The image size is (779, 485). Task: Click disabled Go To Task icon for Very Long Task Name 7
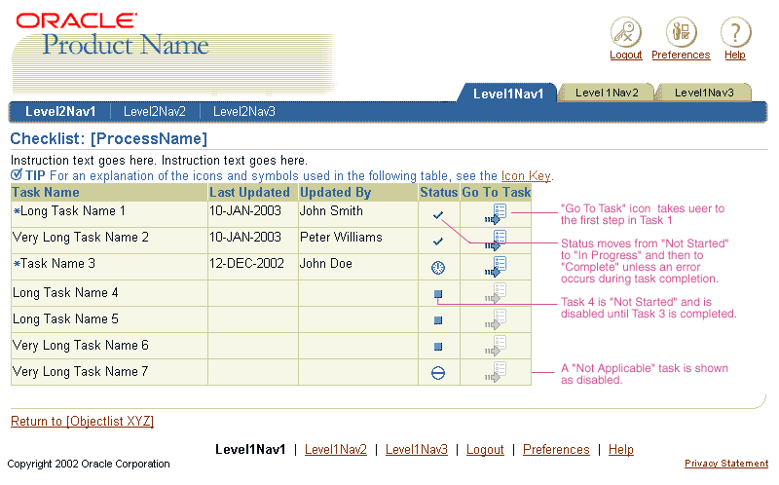pyautogui.click(x=496, y=372)
